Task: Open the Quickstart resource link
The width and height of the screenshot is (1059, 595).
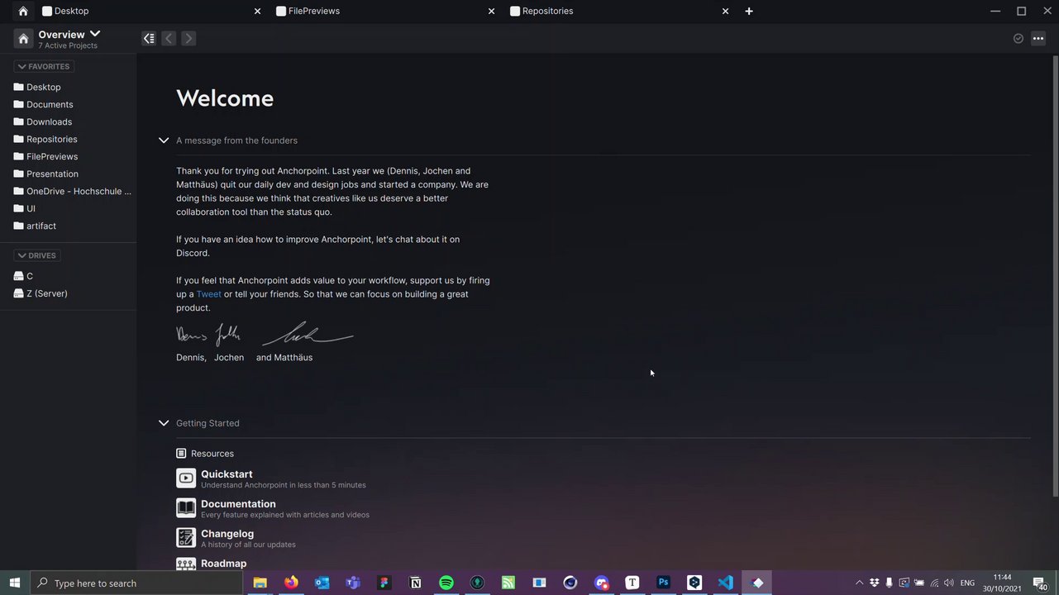Action: click(227, 474)
